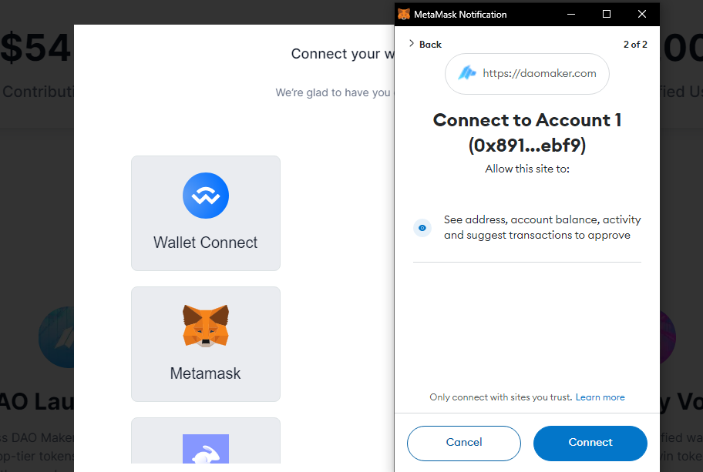Go back using the Back text link
This screenshot has width=703, height=472.
pos(430,45)
